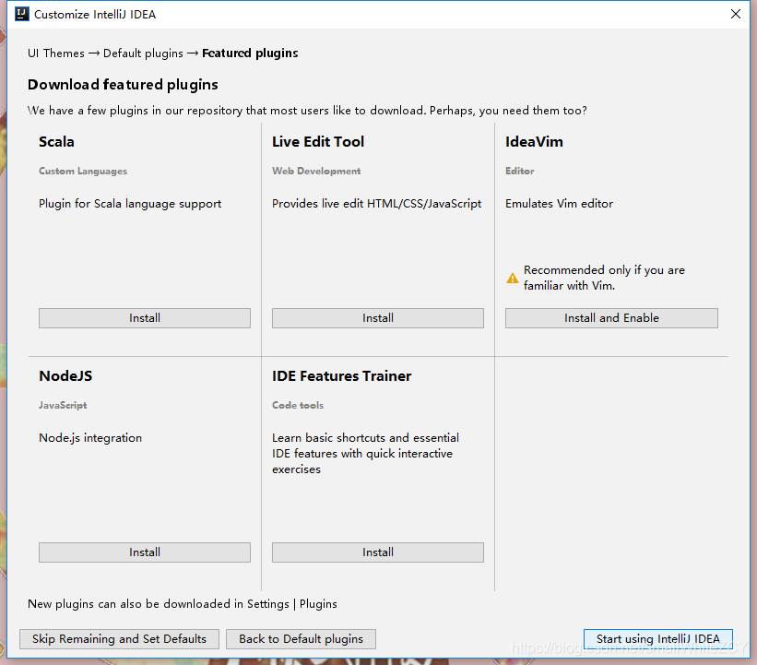
Task: Click the Scala plugin title
Action: point(56,141)
